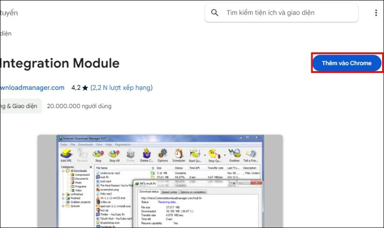Click the magnifier icon in the search box
The image size is (384, 228).
click(x=214, y=12)
